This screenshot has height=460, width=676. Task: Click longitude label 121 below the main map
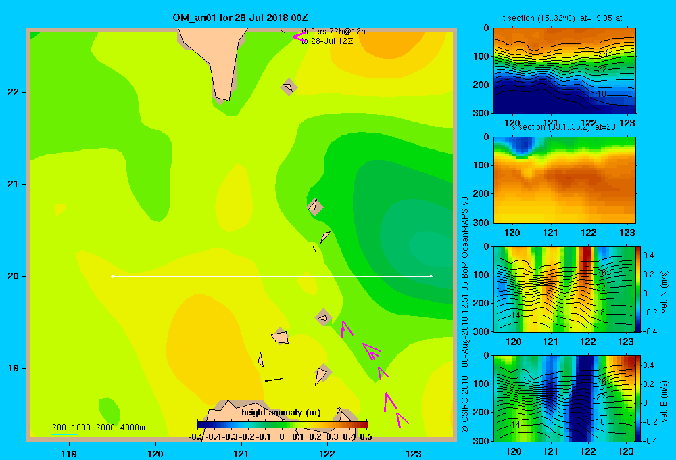(241, 453)
